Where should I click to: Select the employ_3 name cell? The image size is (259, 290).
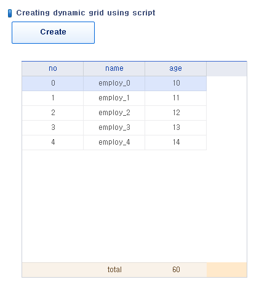[114, 127]
